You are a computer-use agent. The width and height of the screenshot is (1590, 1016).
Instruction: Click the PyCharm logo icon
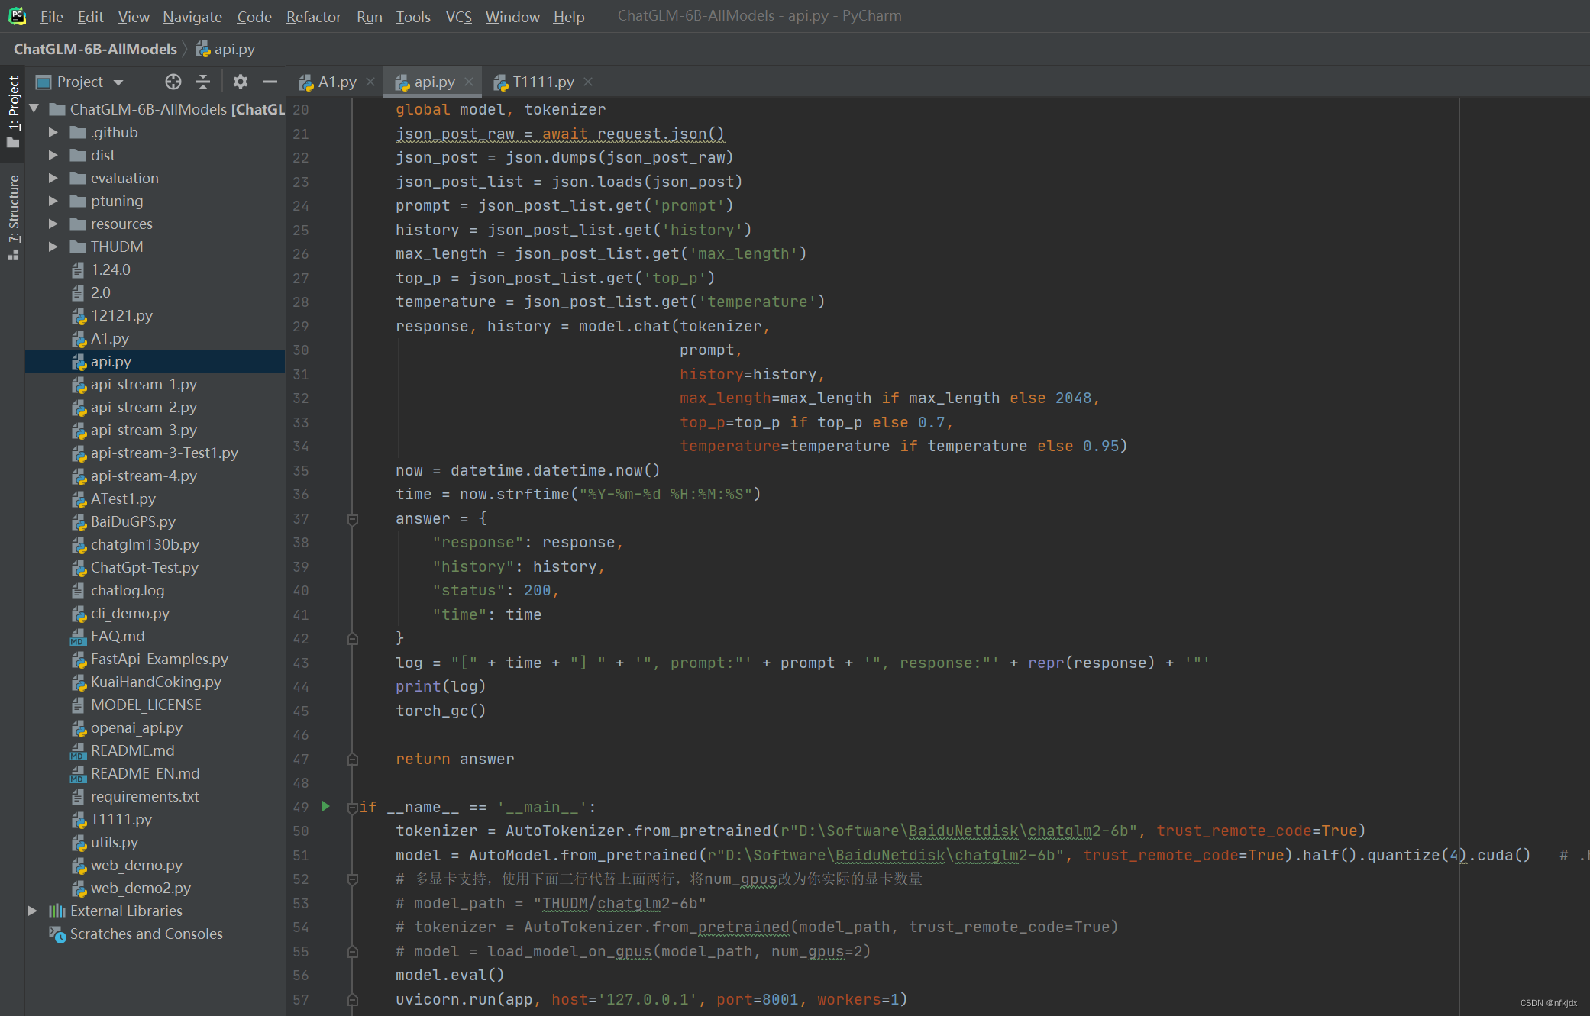pos(17,16)
